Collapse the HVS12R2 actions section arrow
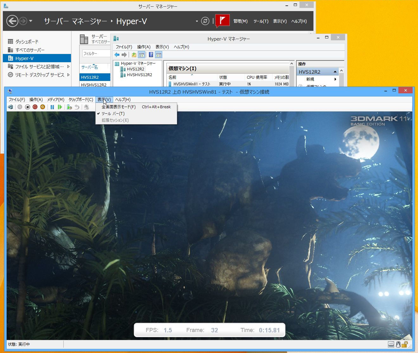This screenshot has height=353, width=418. tap(335, 72)
